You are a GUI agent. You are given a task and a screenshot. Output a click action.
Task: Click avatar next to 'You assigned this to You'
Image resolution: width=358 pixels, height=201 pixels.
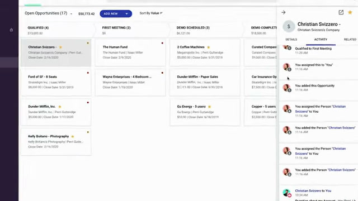pyautogui.click(x=287, y=67)
